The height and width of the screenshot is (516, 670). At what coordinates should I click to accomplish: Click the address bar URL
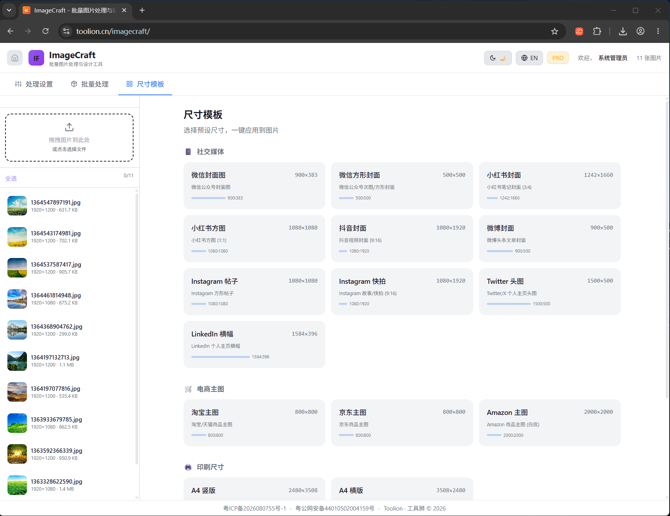[x=113, y=31]
